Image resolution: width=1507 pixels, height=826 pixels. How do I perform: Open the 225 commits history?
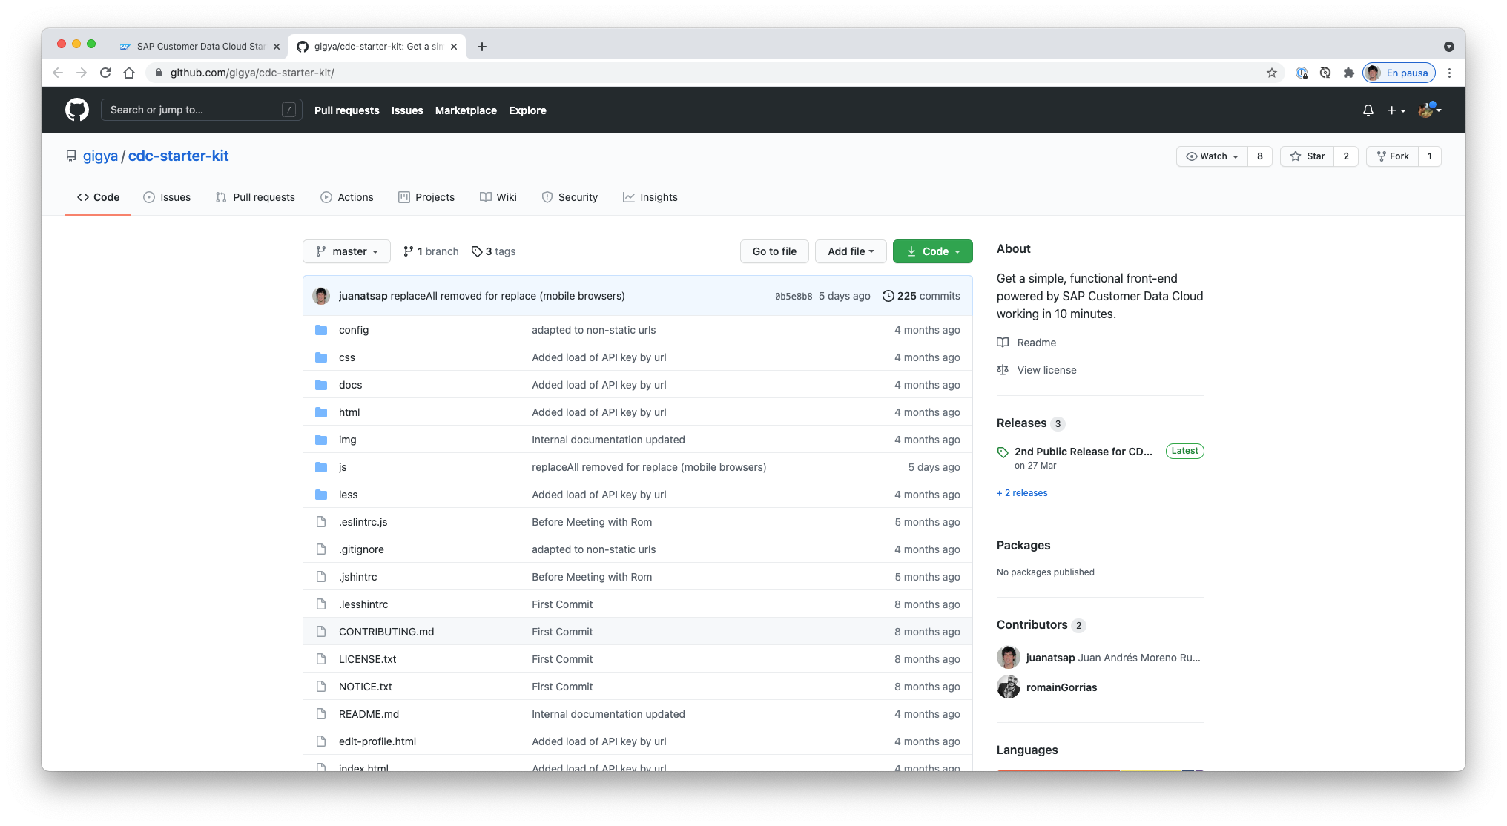[921, 296]
